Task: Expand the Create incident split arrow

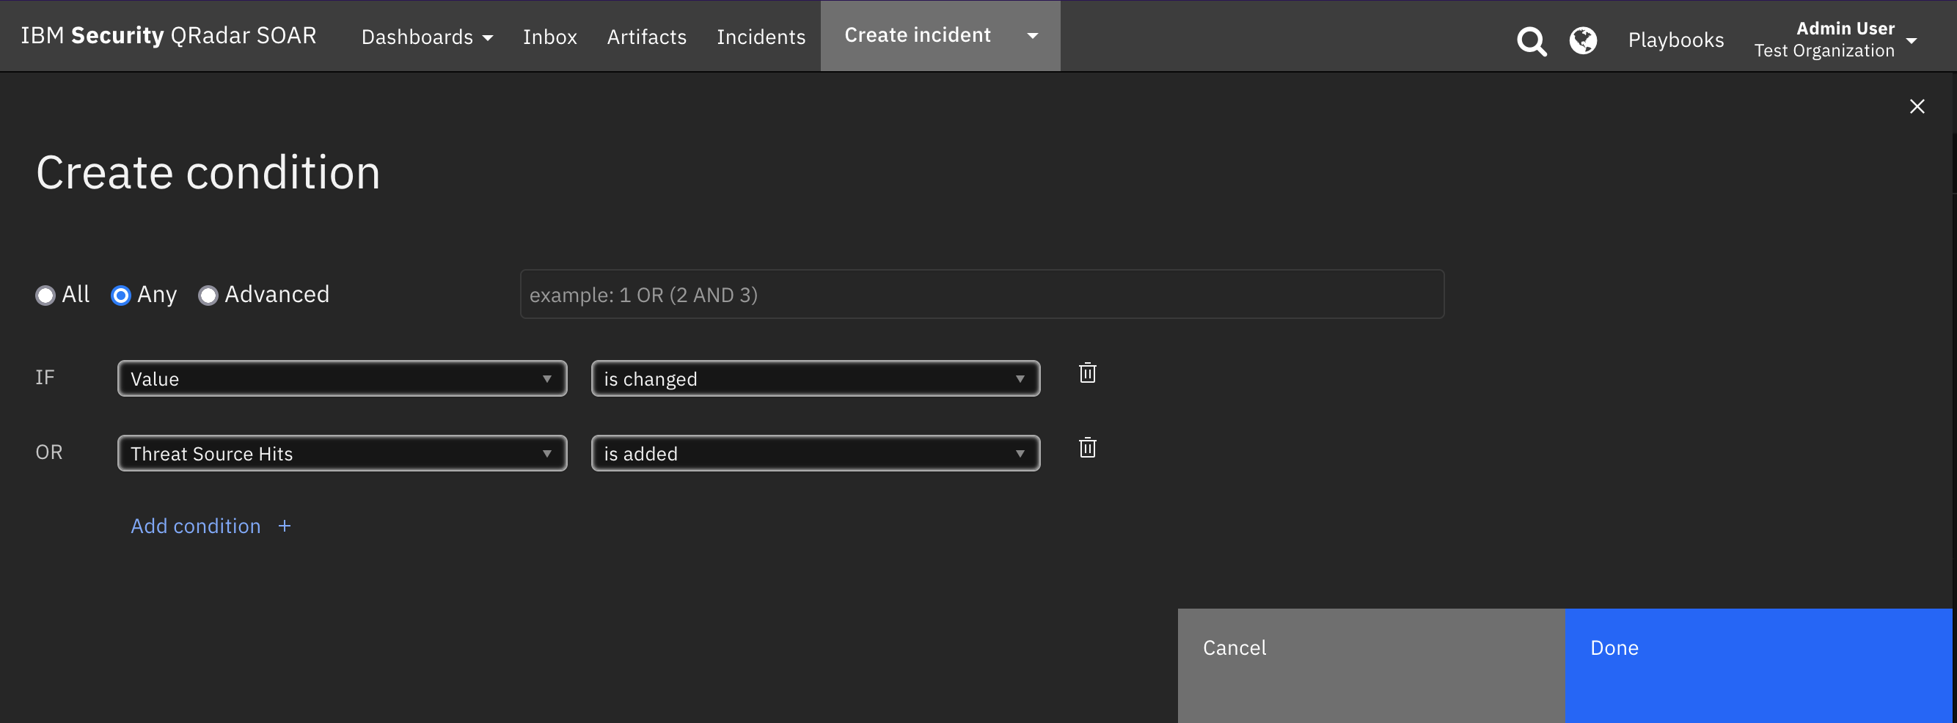Action: point(1033,36)
